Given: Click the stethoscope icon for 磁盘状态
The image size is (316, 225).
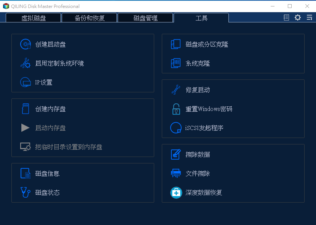Looking at the screenshot, I should [x=26, y=192].
